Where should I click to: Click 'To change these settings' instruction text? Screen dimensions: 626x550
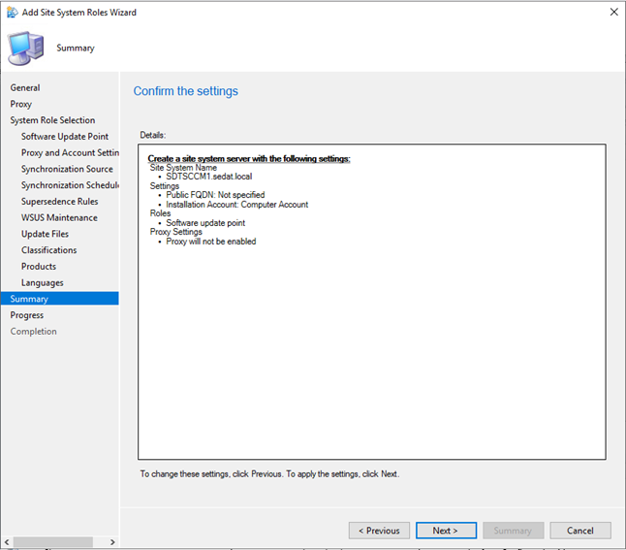(x=269, y=474)
